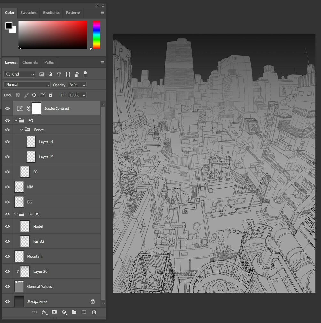
Task: Hide the Fence group
Action: [x=7, y=130]
